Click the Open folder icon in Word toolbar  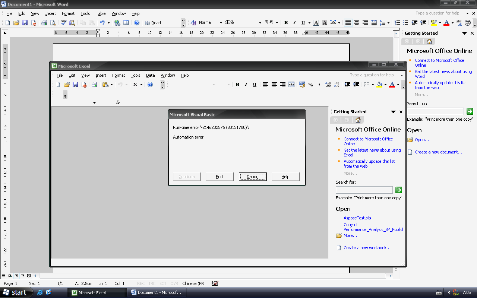tap(16, 23)
